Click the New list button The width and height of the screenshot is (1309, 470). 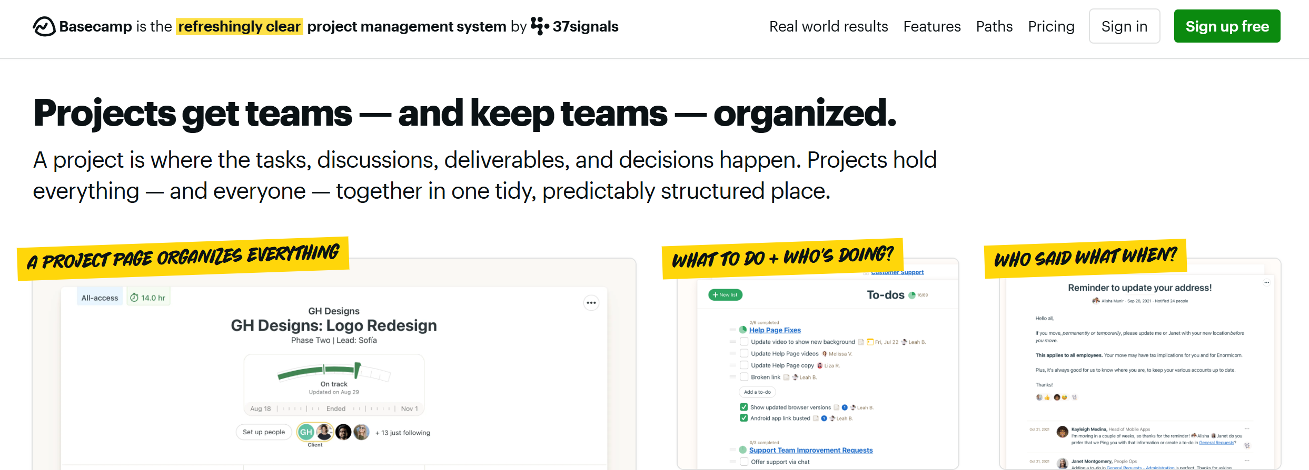pos(725,295)
